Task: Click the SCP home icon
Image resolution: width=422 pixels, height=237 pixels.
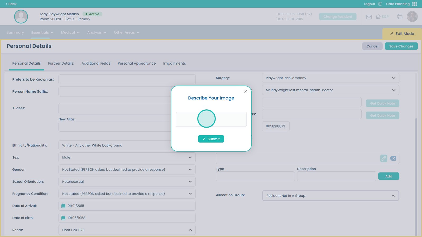Action: [378, 17]
